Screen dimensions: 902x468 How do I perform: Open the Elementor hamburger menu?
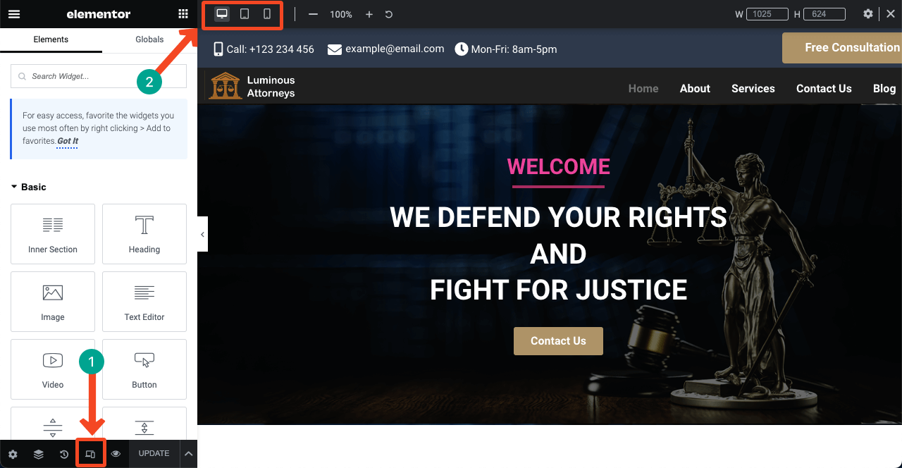click(14, 14)
